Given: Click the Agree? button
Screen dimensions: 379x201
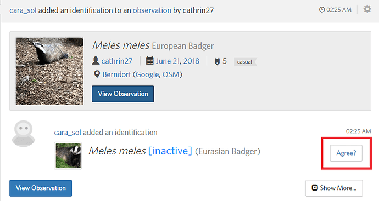Looking at the screenshot, I should (x=346, y=153).
